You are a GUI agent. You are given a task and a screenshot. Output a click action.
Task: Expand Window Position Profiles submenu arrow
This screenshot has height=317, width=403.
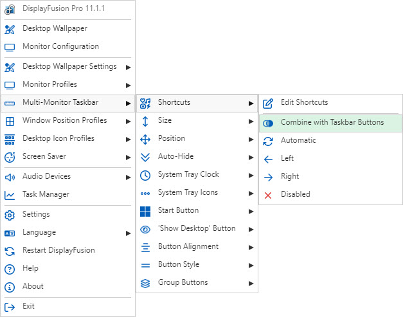(x=128, y=122)
